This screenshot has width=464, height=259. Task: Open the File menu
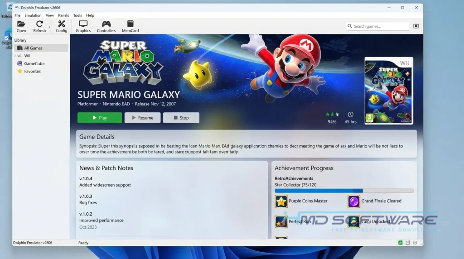point(18,15)
